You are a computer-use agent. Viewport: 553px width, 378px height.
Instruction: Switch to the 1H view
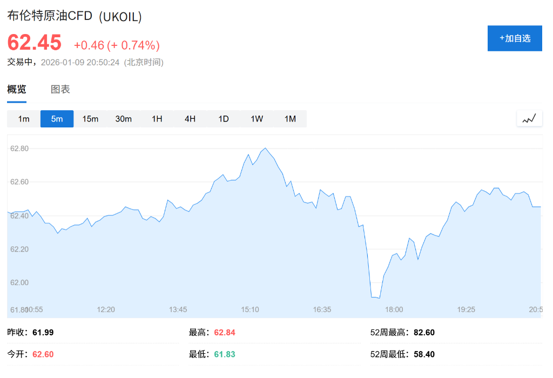157,118
